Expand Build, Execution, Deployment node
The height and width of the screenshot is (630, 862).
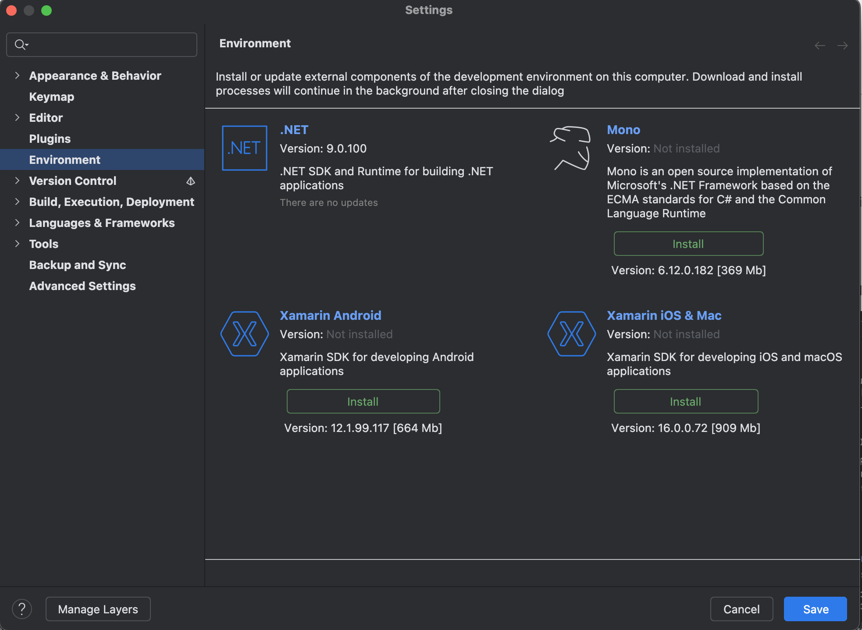[x=17, y=202]
